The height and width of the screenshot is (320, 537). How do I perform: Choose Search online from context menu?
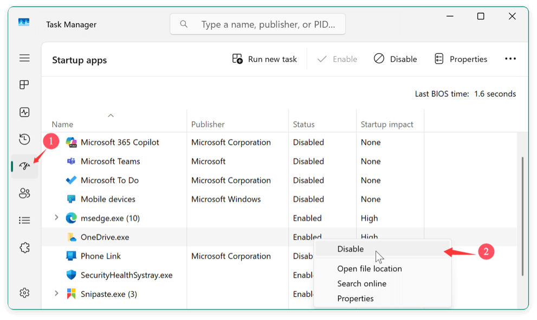[x=362, y=284]
